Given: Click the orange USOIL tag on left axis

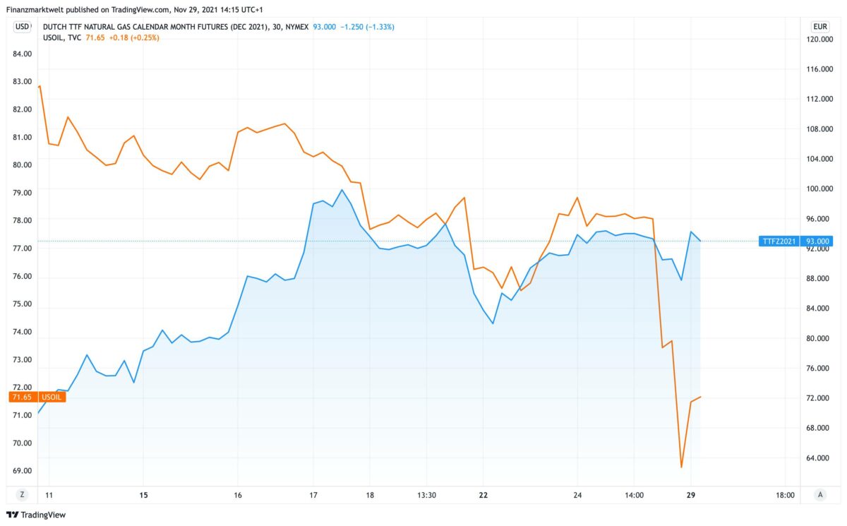Looking at the screenshot, I should (51, 397).
